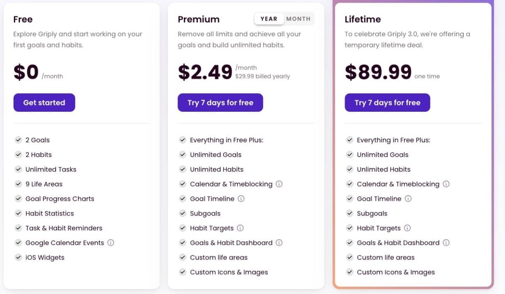Image resolution: width=505 pixels, height=294 pixels.
Task: Click info icon beside Lifetime Goals & Habit Dashboard
Action: click(x=446, y=243)
